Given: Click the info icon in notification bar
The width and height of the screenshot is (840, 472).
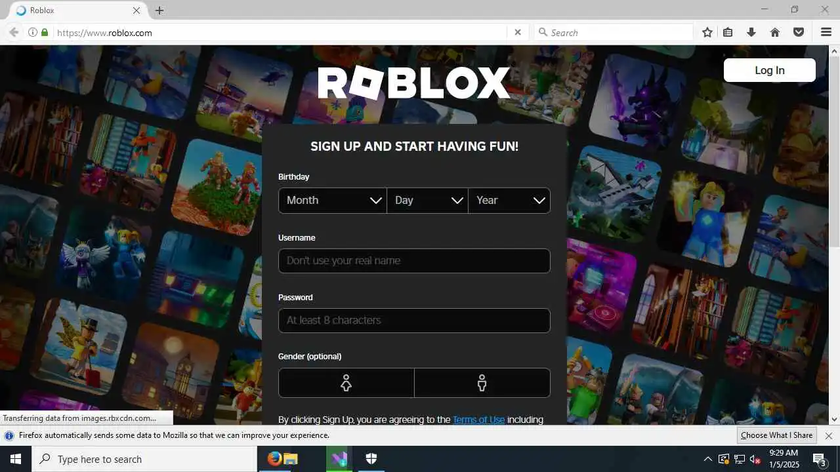Looking at the screenshot, I should pos(9,435).
